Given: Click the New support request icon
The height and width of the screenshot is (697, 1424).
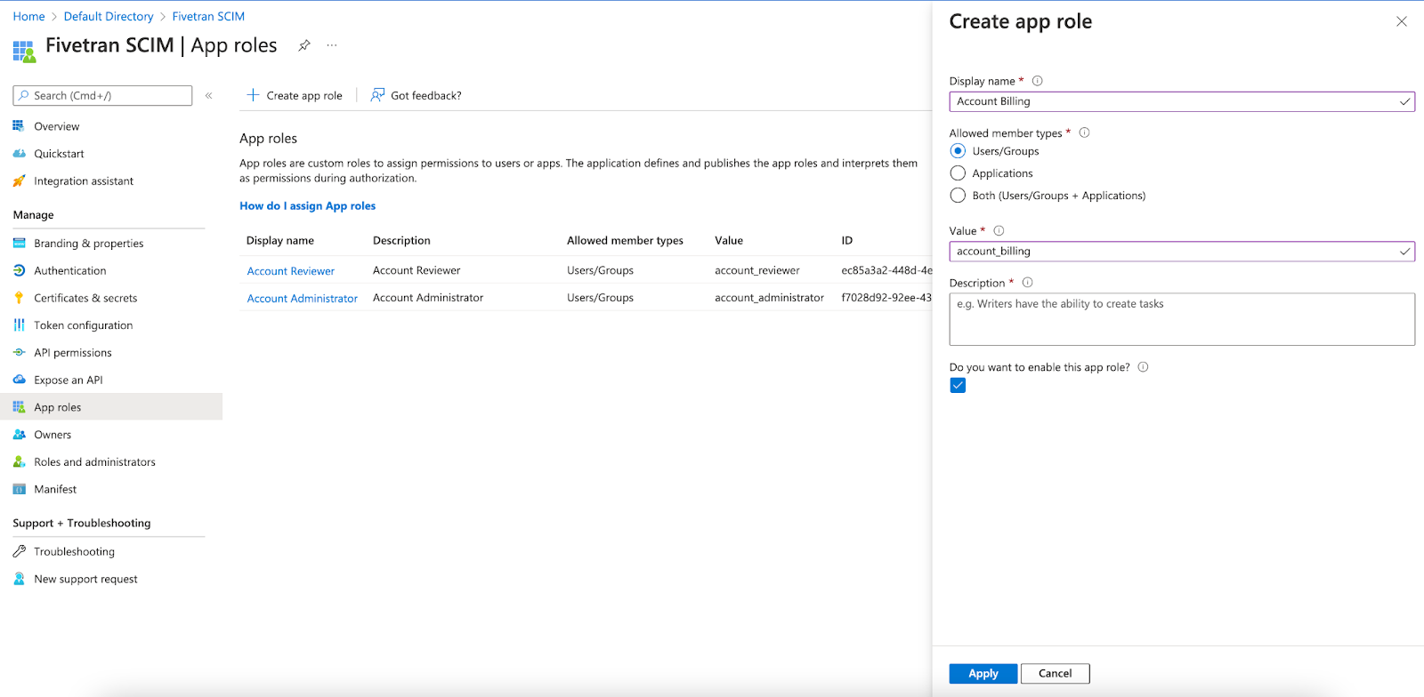Looking at the screenshot, I should pos(19,579).
